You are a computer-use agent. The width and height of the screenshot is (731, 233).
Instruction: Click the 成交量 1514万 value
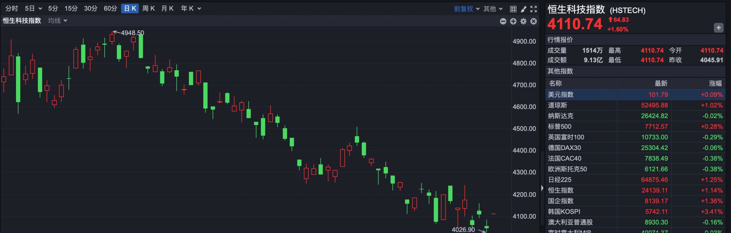pyautogui.click(x=592, y=50)
